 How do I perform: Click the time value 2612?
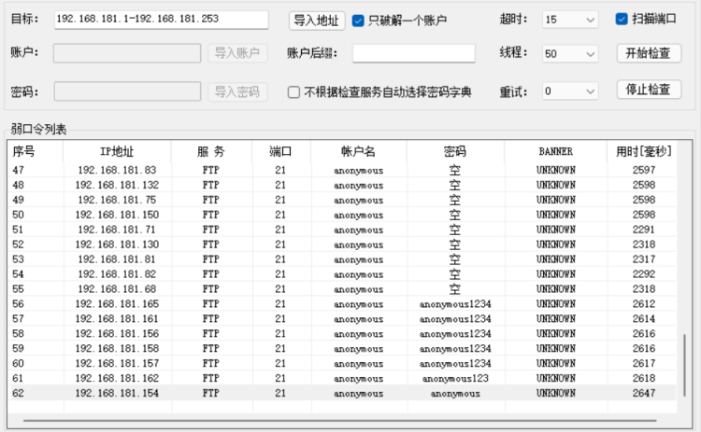pos(644,304)
